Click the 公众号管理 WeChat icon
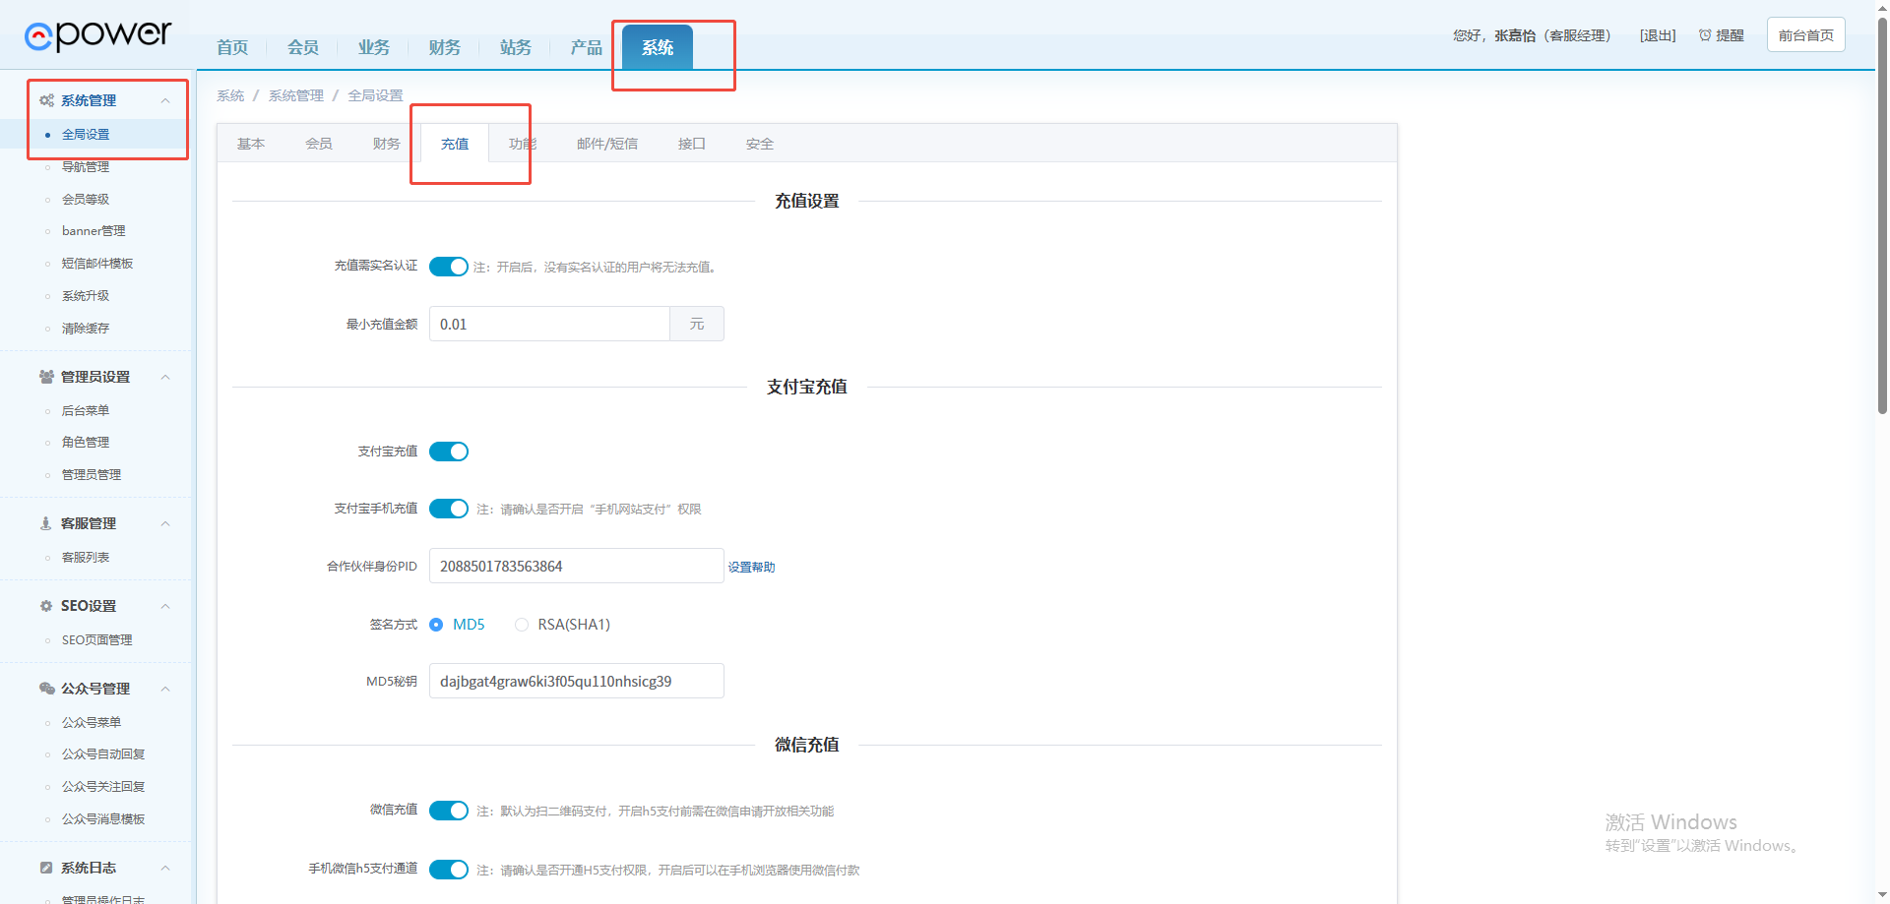The image size is (1890, 904). click(x=46, y=689)
